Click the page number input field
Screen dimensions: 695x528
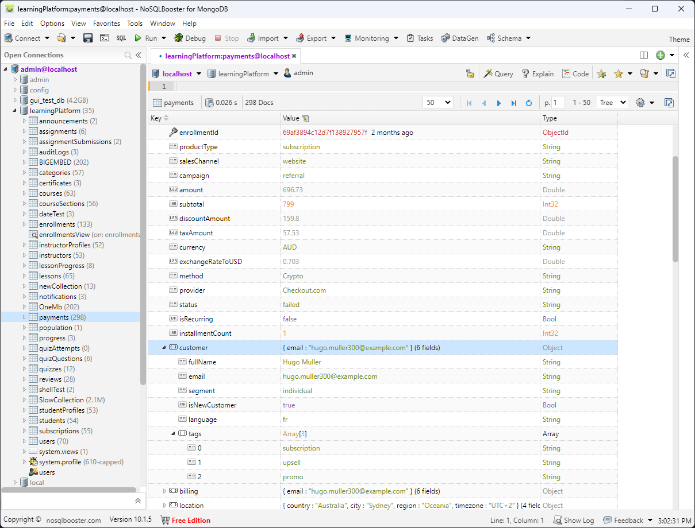[x=558, y=103]
